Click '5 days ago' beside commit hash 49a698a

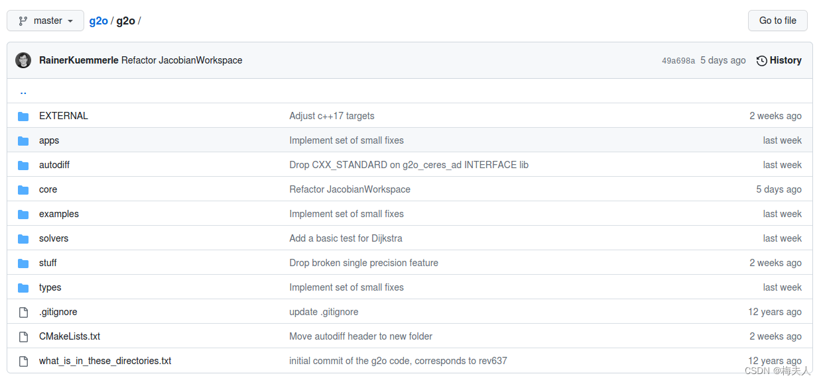click(723, 60)
